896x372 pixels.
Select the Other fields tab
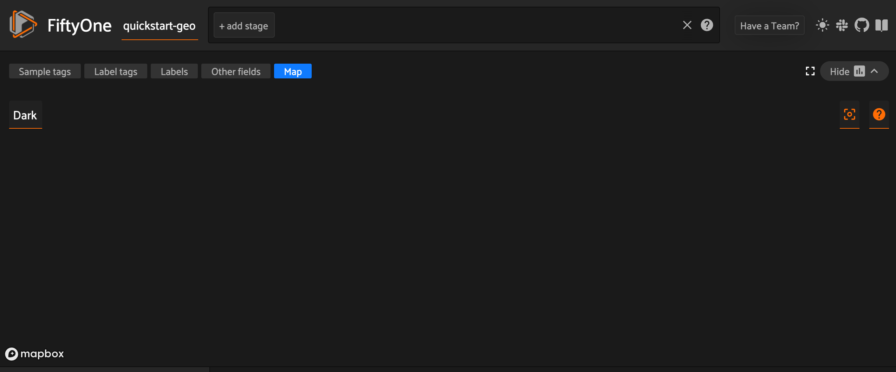(x=236, y=71)
